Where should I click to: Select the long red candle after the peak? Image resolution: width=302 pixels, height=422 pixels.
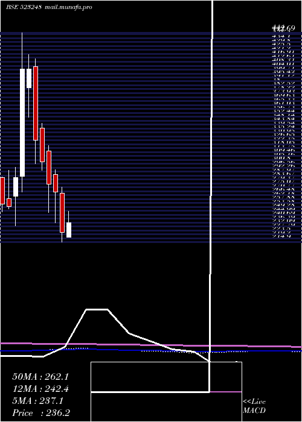(x=35, y=103)
